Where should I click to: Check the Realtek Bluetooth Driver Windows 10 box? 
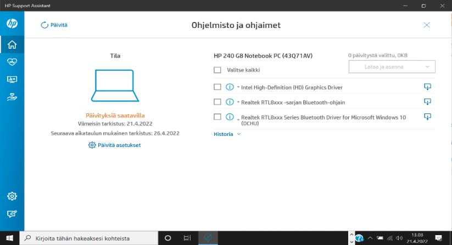pyautogui.click(x=217, y=117)
